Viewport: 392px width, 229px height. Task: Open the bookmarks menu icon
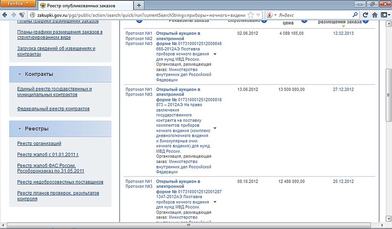click(385, 15)
